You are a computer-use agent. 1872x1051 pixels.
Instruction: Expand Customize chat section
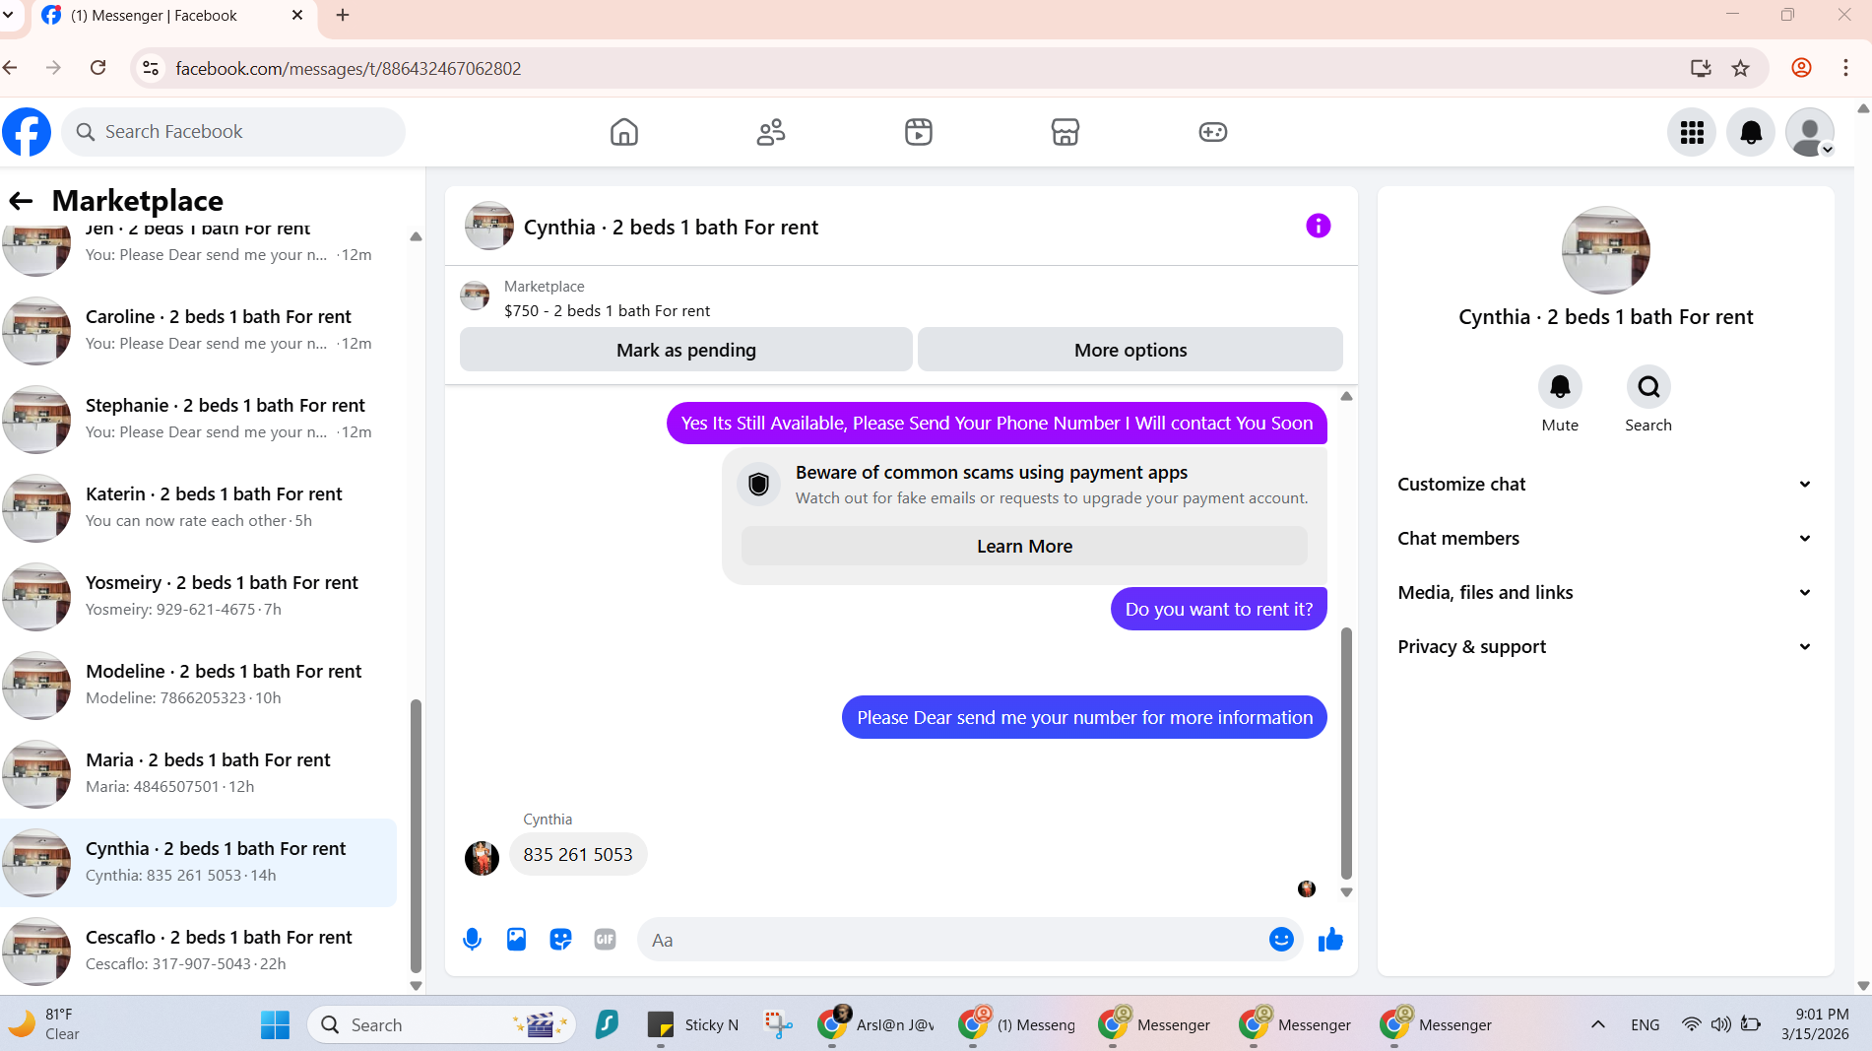(1605, 485)
